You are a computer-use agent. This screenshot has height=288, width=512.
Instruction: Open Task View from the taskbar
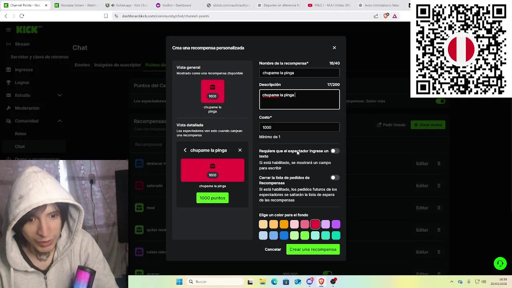point(250,282)
